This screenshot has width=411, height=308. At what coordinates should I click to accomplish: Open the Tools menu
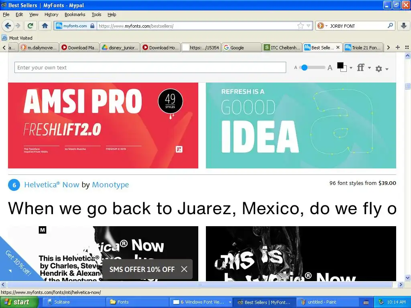pos(96,14)
